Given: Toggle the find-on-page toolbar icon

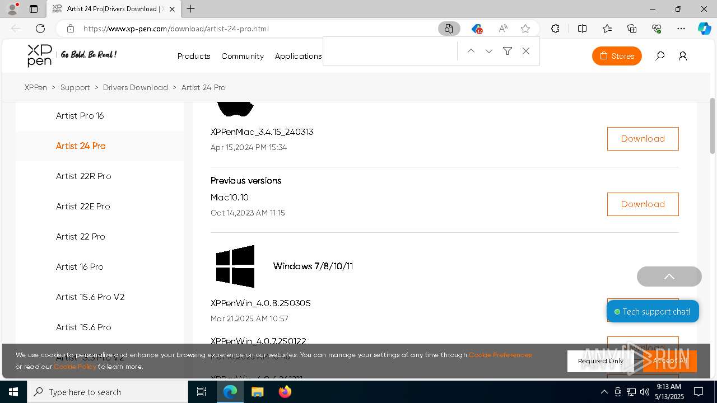Looking at the screenshot, I should pyautogui.click(x=449, y=29).
